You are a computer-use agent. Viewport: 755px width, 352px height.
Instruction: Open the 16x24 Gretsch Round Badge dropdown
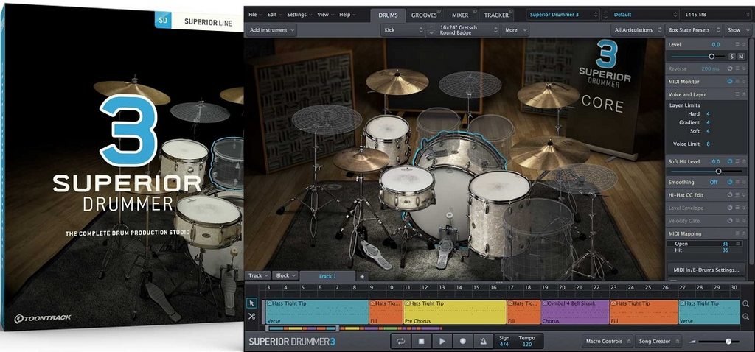tap(468, 29)
